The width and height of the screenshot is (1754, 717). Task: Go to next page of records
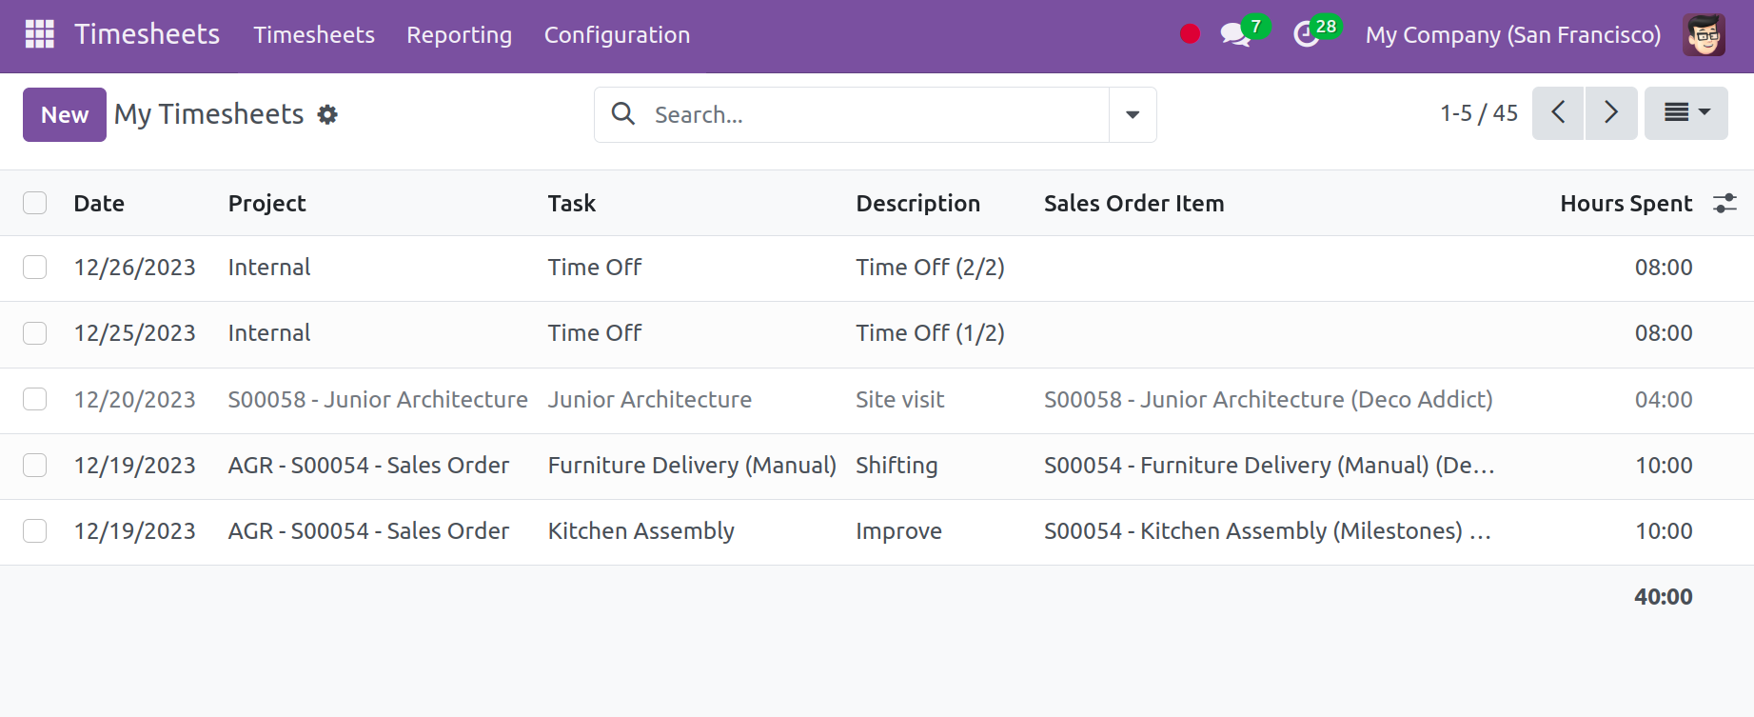point(1611,113)
